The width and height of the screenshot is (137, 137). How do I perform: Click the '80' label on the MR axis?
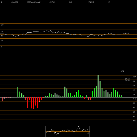coord(134,81)
